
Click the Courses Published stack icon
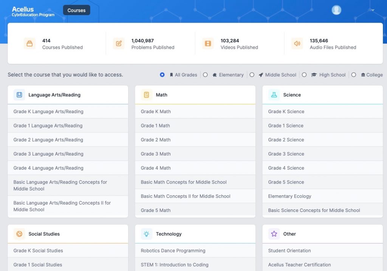point(29,44)
